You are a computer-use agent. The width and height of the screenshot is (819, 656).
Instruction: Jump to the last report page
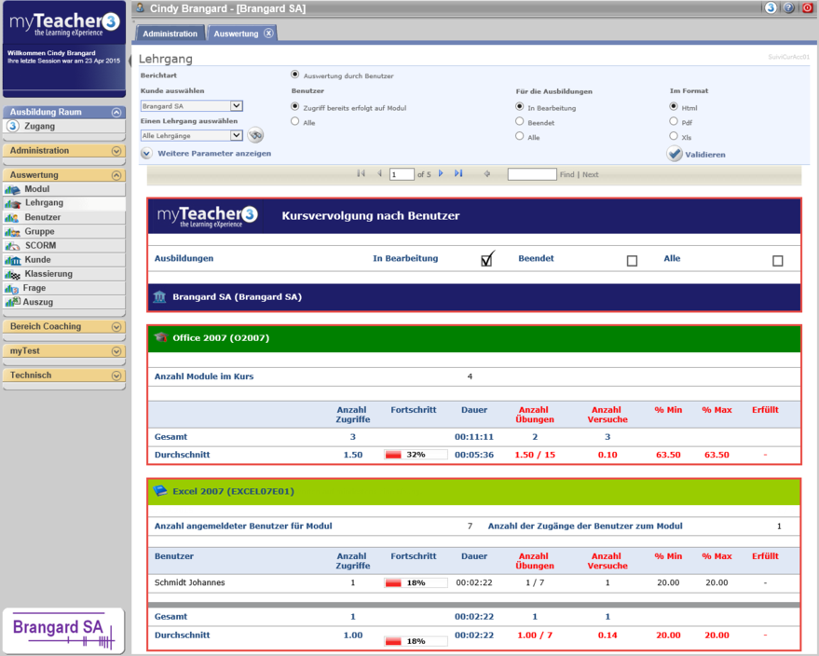click(458, 174)
